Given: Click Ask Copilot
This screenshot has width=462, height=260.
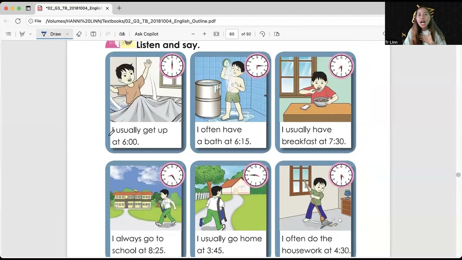Looking at the screenshot, I should click(147, 34).
